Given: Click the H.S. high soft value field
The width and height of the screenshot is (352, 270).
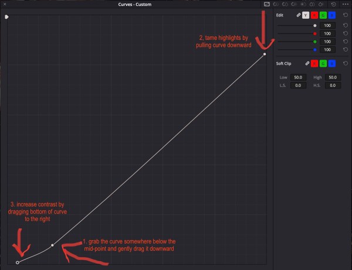Looking at the screenshot, I should pos(331,86).
